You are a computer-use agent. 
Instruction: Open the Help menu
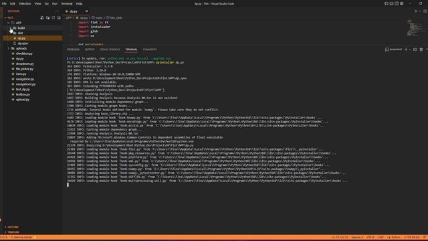coord(79,3)
